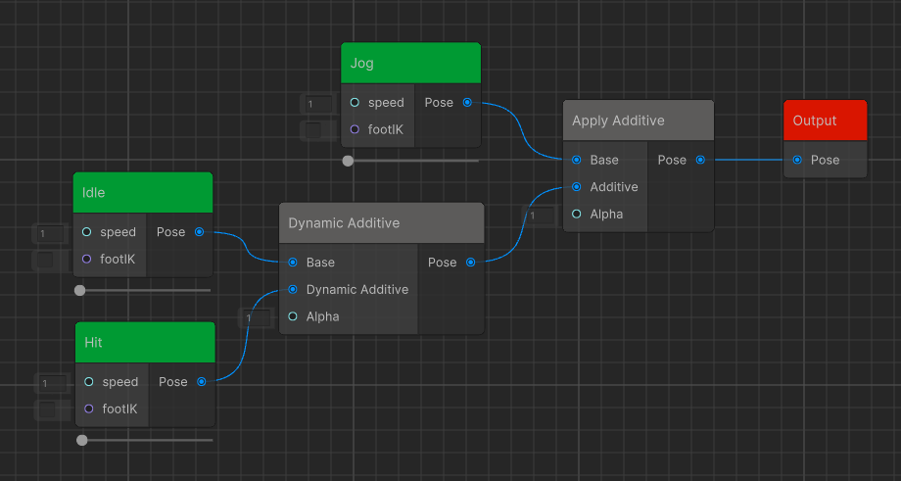Select the Idle node by its green header

coord(143,193)
